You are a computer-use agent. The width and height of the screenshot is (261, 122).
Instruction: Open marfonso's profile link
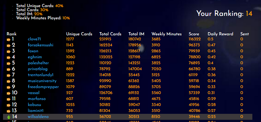(x=37, y=99)
